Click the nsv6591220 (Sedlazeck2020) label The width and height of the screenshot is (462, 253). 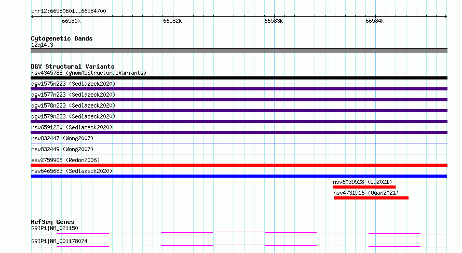(72, 127)
